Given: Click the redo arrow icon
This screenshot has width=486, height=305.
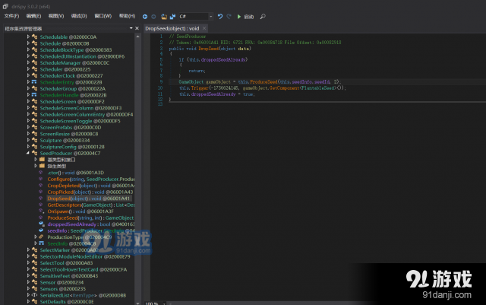Looking at the screenshot, I should 229,17.
